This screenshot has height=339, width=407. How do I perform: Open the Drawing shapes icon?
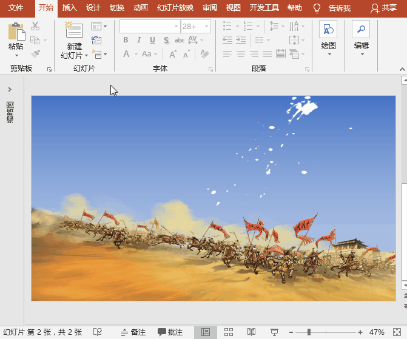tap(328, 29)
